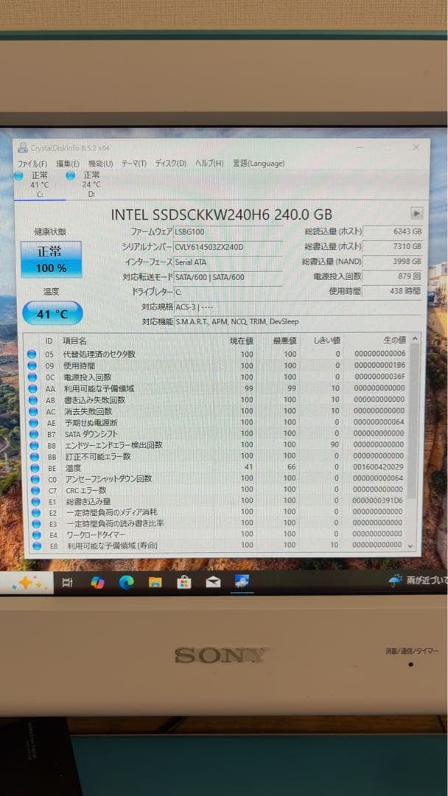Click the status icon of row AC 消去失敗回数
The image size is (448, 796).
[33, 411]
